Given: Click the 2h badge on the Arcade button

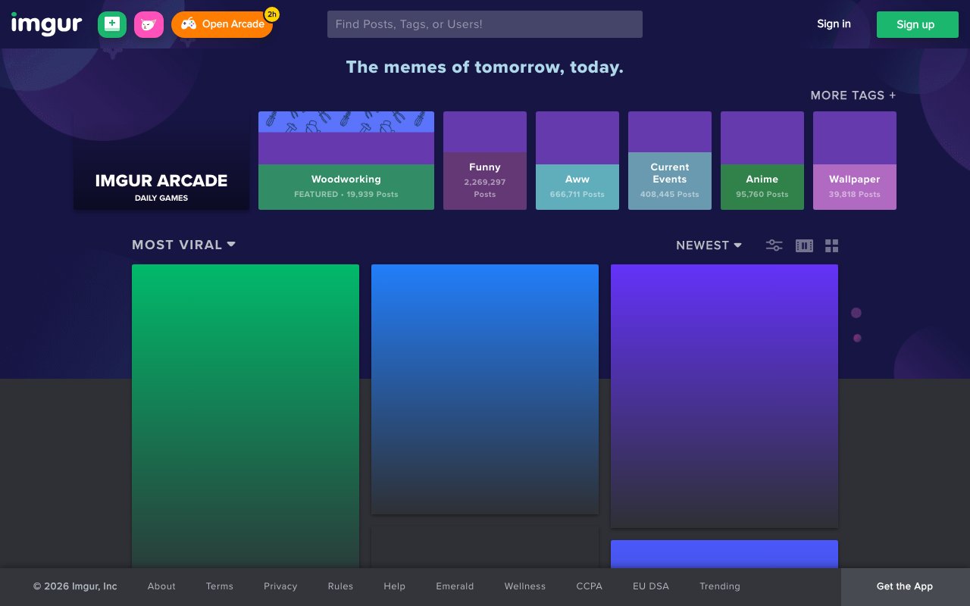Looking at the screenshot, I should tap(271, 14).
